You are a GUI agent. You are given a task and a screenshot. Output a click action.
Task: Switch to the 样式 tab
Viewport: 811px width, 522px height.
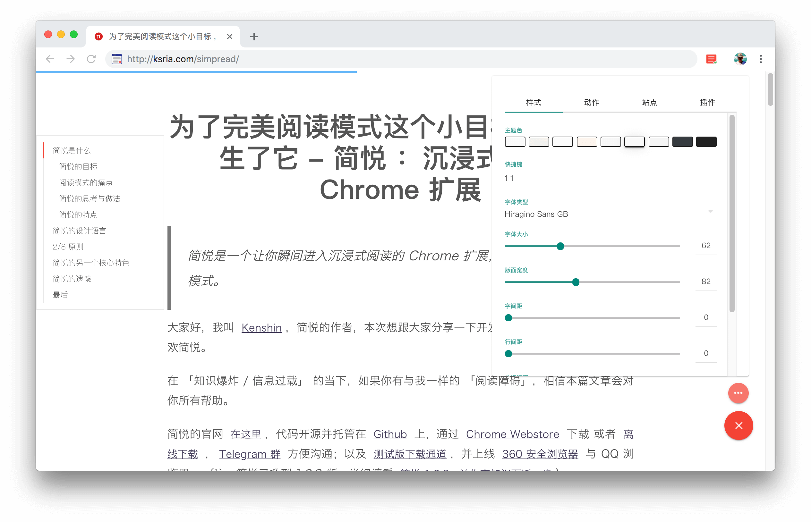(x=533, y=102)
